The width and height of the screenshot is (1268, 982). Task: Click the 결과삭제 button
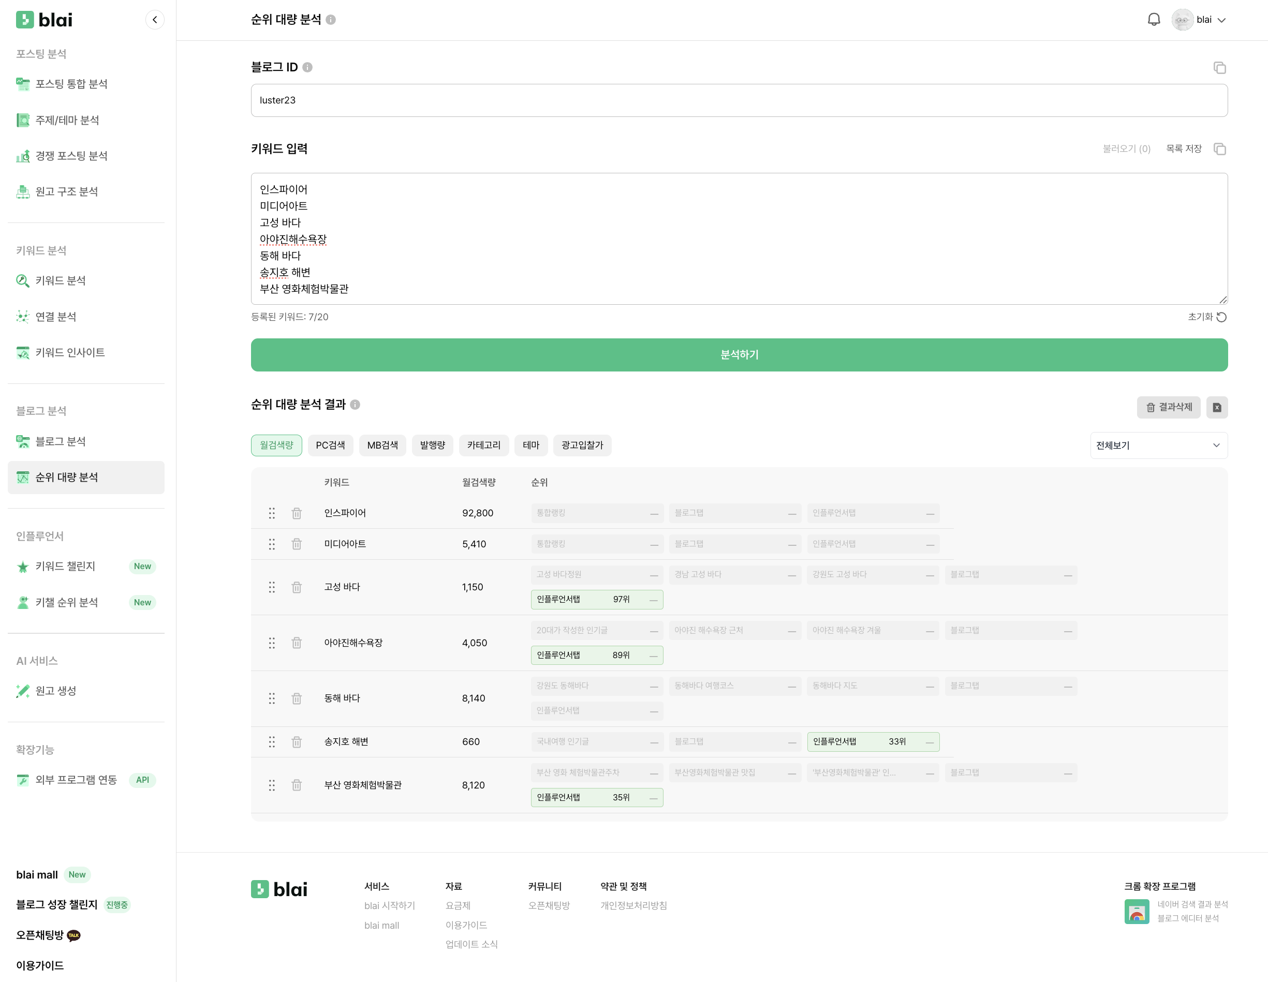tap(1168, 407)
